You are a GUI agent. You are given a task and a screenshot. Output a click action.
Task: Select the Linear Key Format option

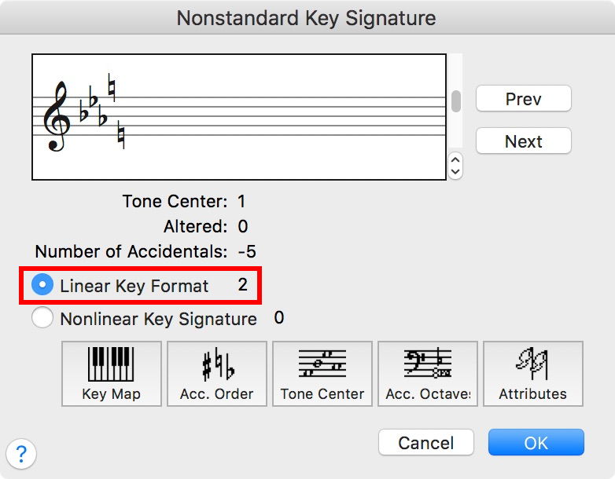[42, 286]
